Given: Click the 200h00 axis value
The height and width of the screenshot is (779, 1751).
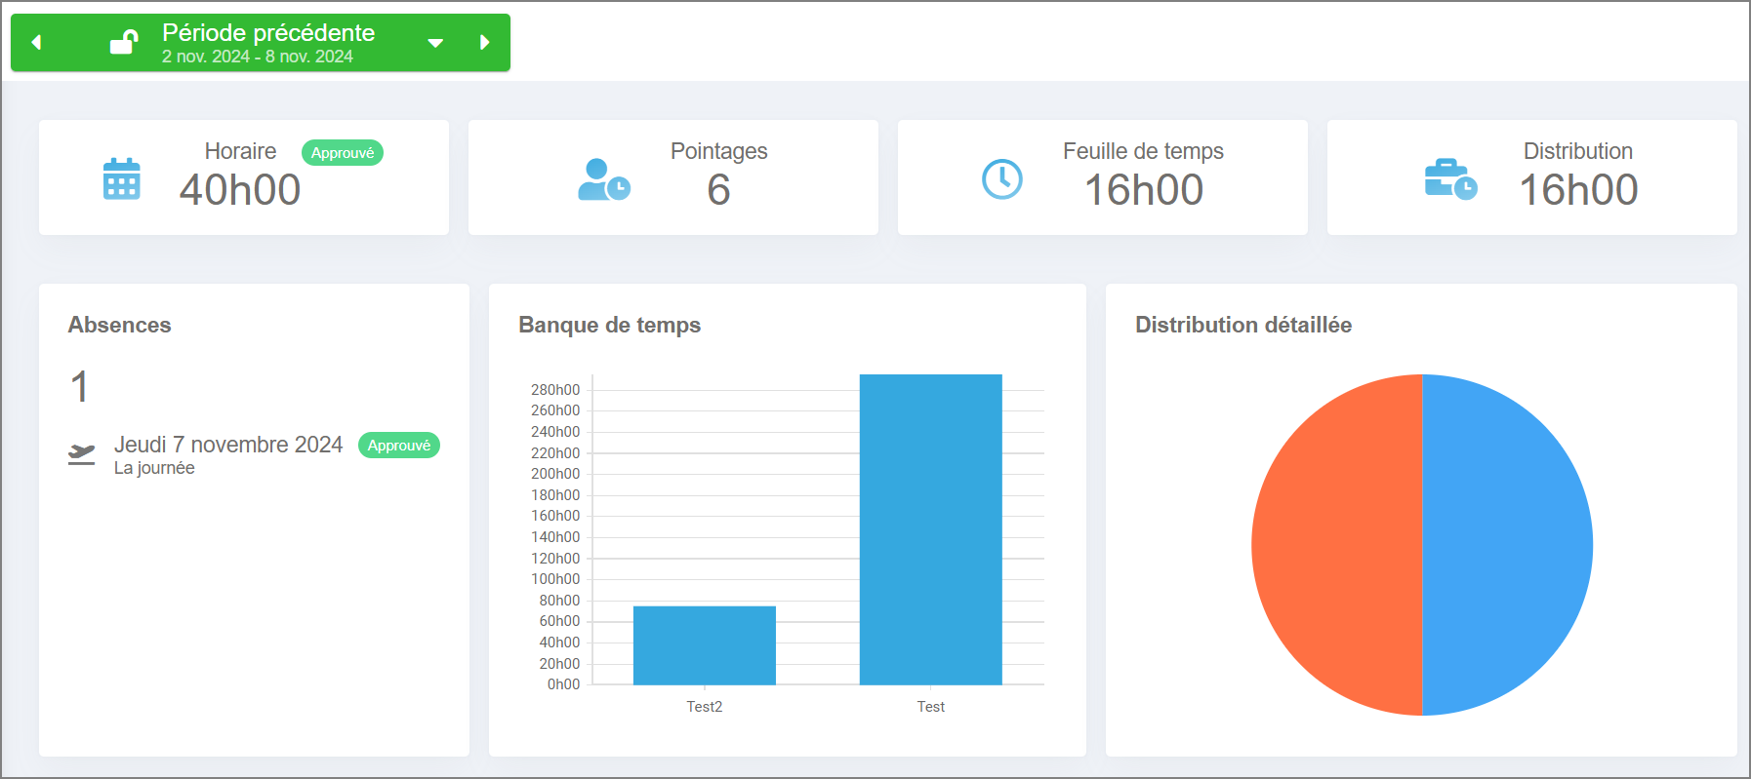Looking at the screenshot, I should point(555,474).
